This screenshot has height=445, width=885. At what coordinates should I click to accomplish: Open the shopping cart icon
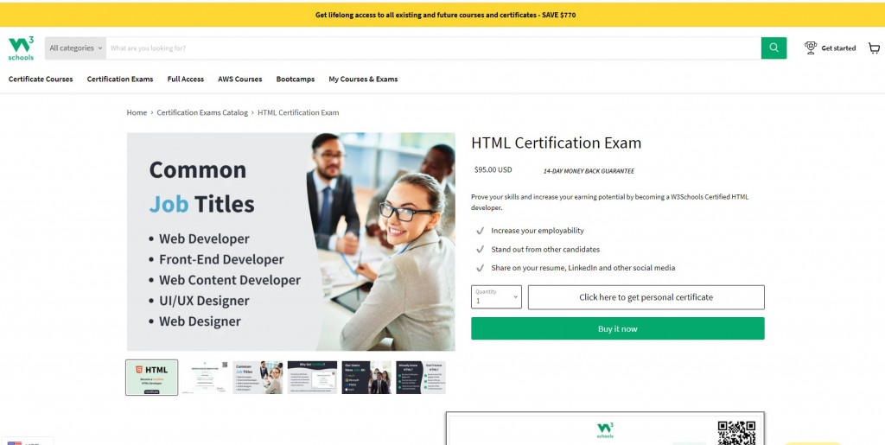click(x=874, y=48)
